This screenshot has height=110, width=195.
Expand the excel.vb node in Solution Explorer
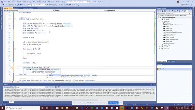click(160, 47)
